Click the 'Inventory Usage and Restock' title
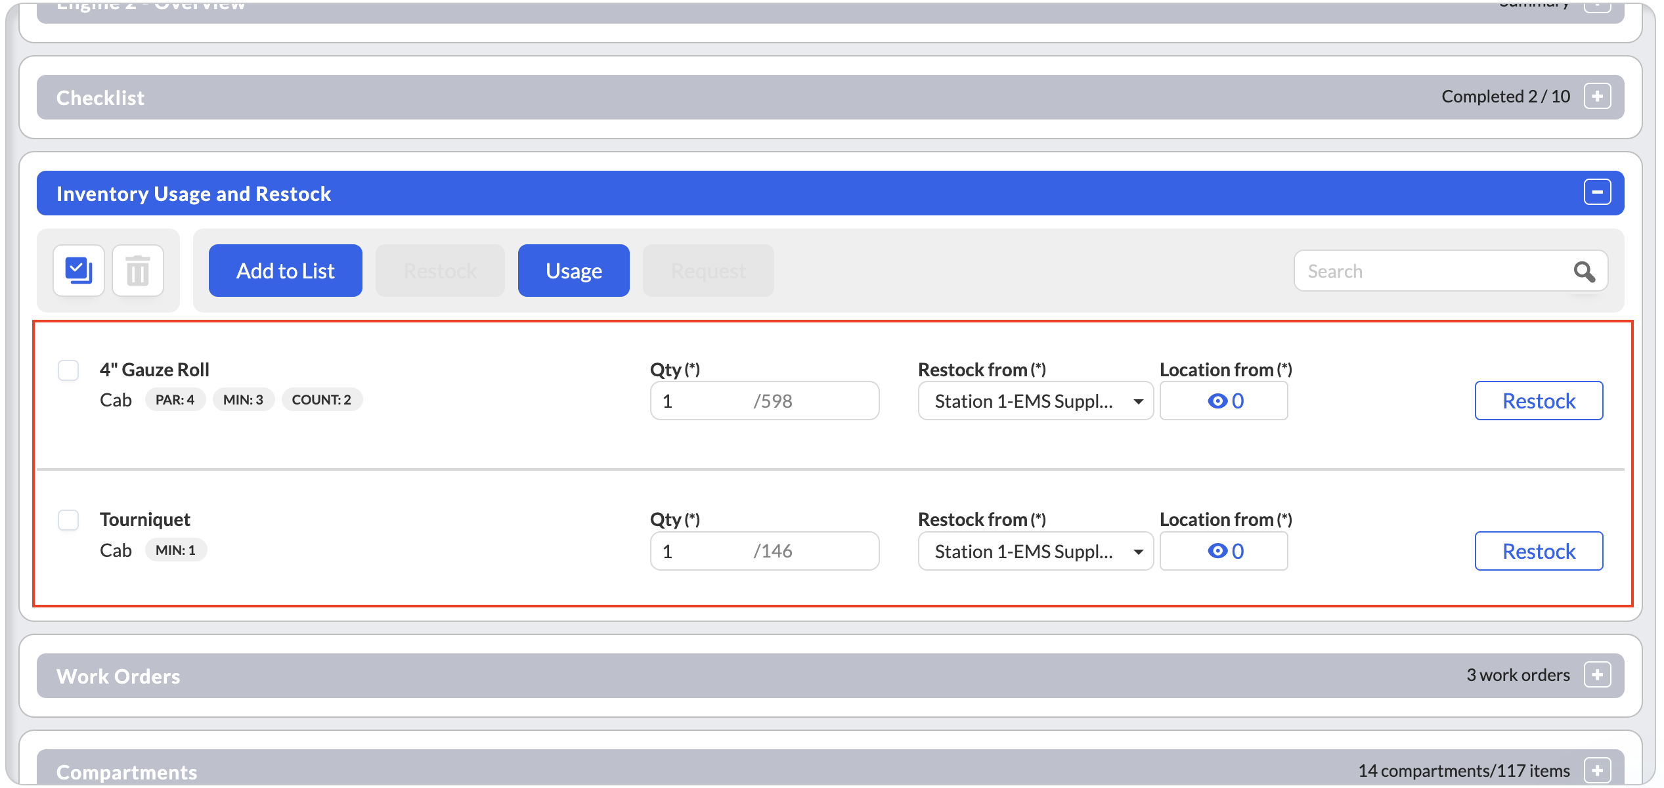 194,194
